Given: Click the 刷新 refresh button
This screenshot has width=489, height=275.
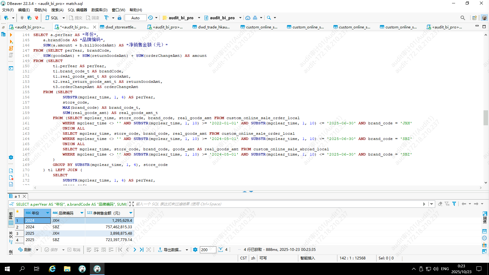Looking at the screenshot, I should (25, 250).
